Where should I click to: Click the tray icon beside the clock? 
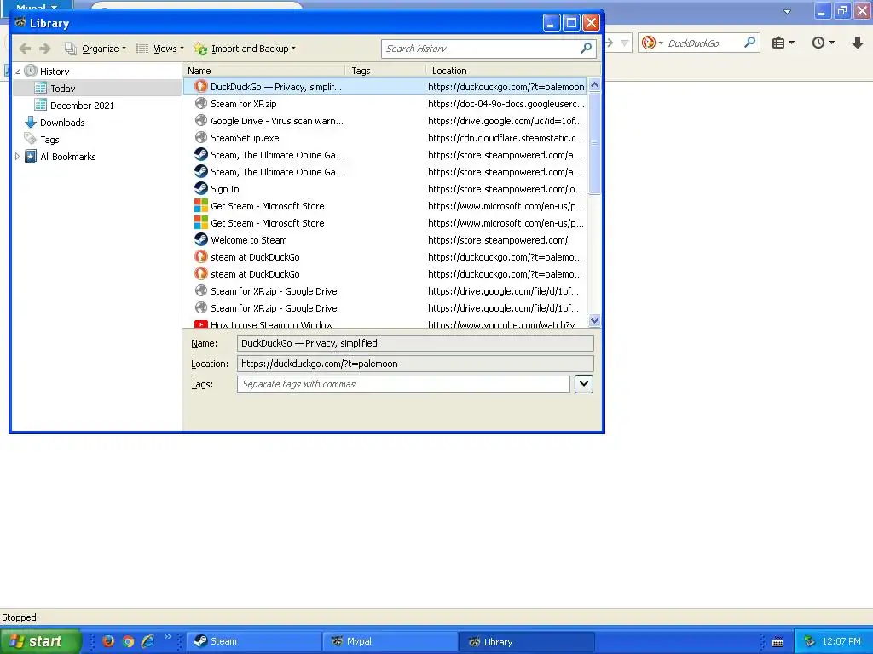pyautogui.click(x=809, y=642)
